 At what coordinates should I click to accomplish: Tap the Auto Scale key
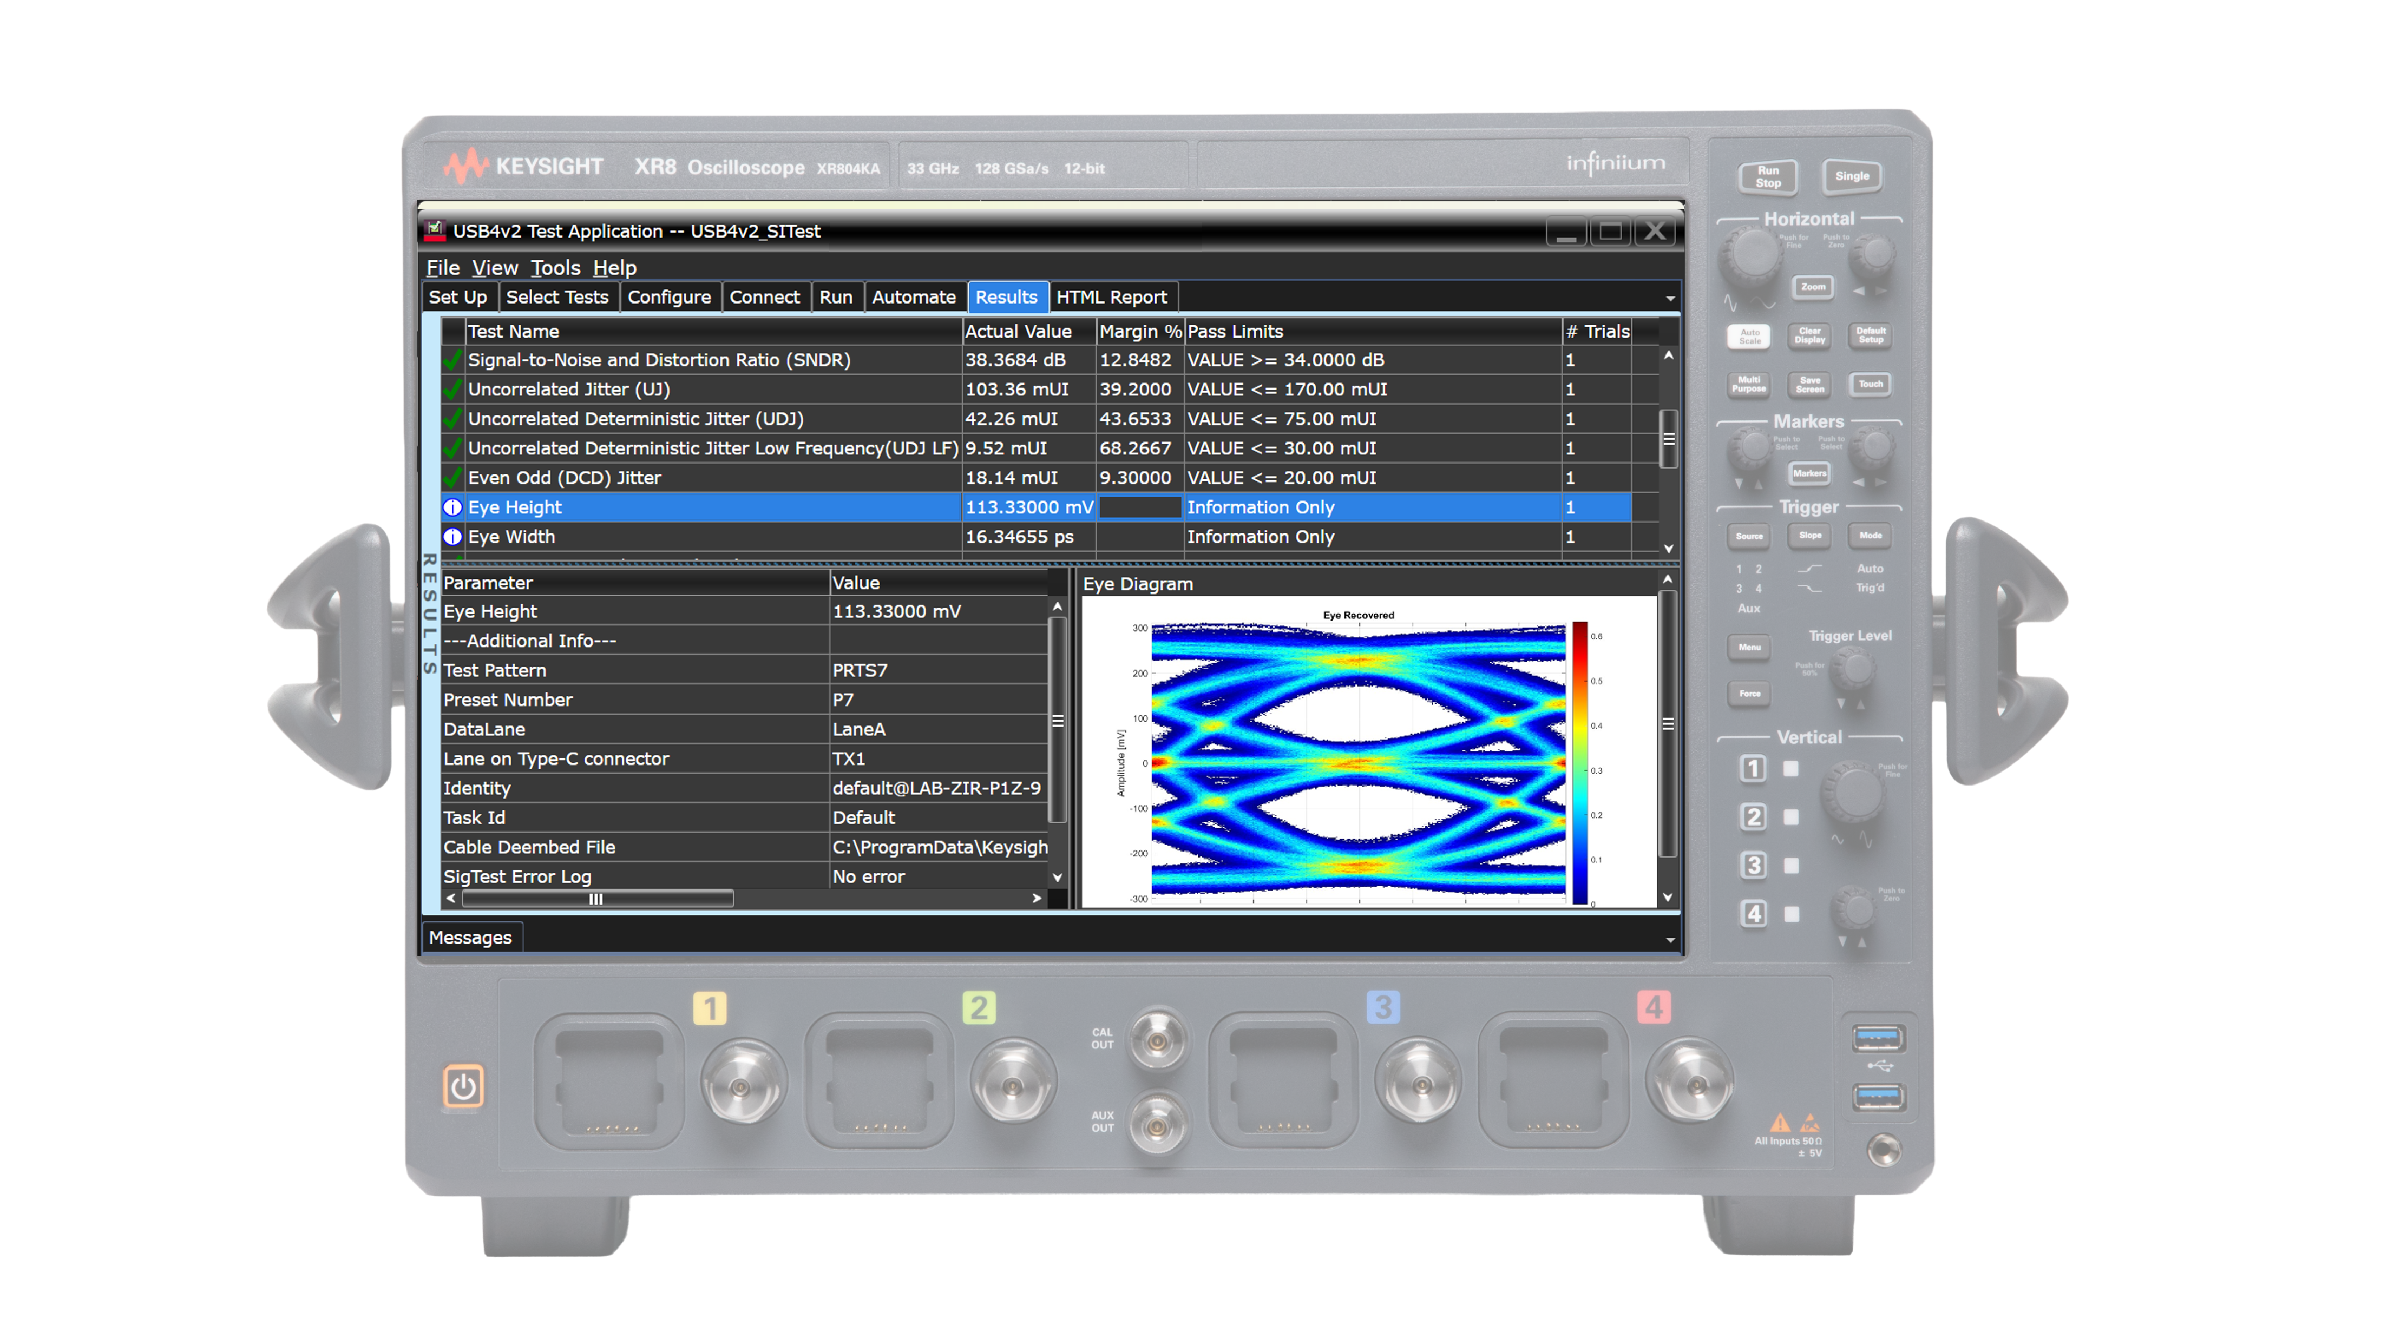click(x=1750, y=337)
